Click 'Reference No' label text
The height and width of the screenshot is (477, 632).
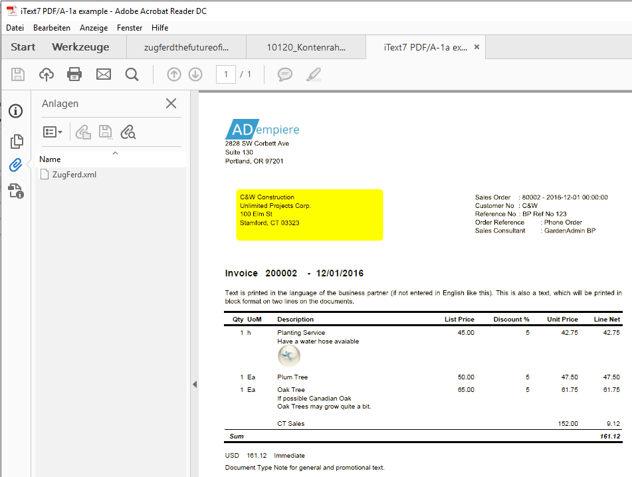[x=495, y=214]
